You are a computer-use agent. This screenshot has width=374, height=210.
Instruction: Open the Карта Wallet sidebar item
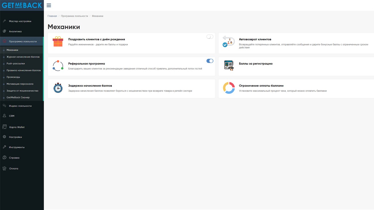pyautogui.click(x=17, y=127)
